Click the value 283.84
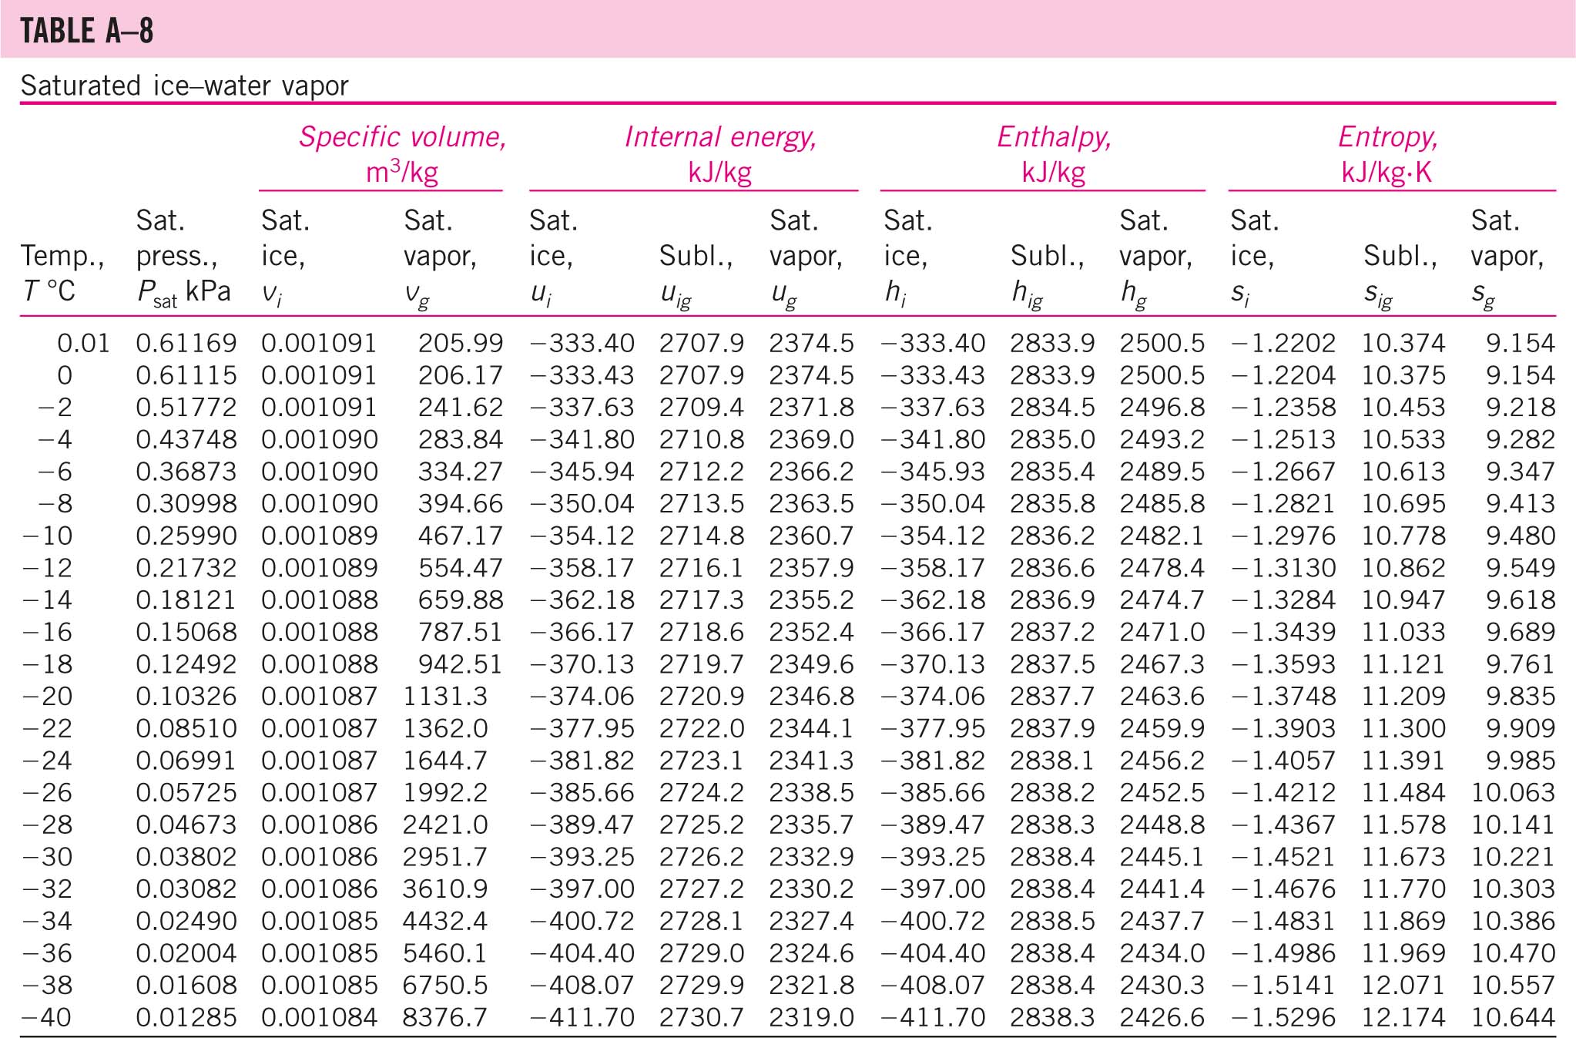Viewport: 1576px width, 1038px height. click(461, 439)
